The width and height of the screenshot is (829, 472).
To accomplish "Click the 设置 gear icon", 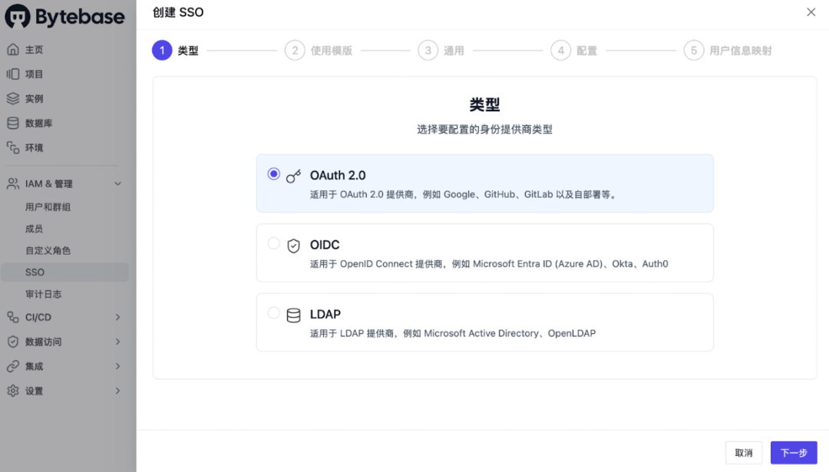I will click(13, 391).
